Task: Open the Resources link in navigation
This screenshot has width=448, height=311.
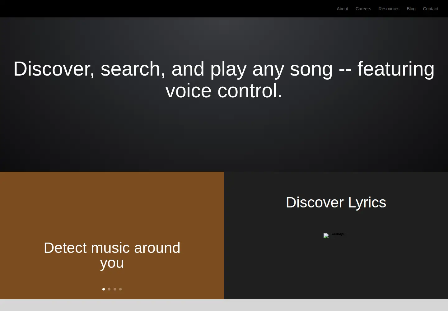Action: tap(389, 9)
